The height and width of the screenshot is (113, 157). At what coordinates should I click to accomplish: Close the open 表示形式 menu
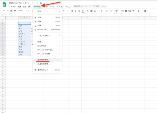click(37, 7)
